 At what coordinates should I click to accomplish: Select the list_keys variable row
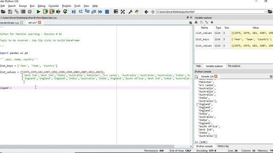[234, 40]
